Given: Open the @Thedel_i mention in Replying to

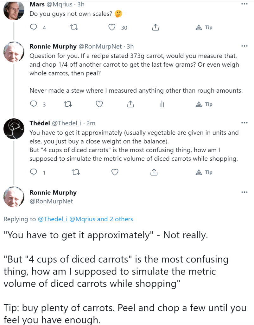Looking at the screenshot, I should 52,219.
